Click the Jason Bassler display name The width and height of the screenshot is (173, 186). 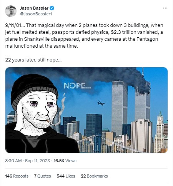tap(34, 8)
